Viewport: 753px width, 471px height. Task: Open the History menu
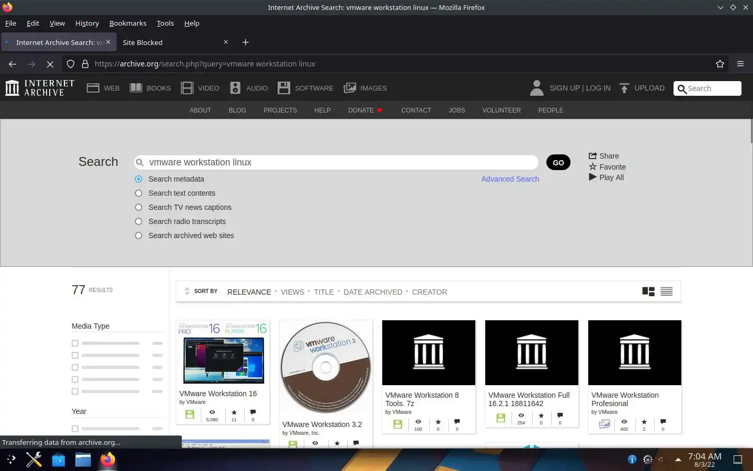(87, 23)
